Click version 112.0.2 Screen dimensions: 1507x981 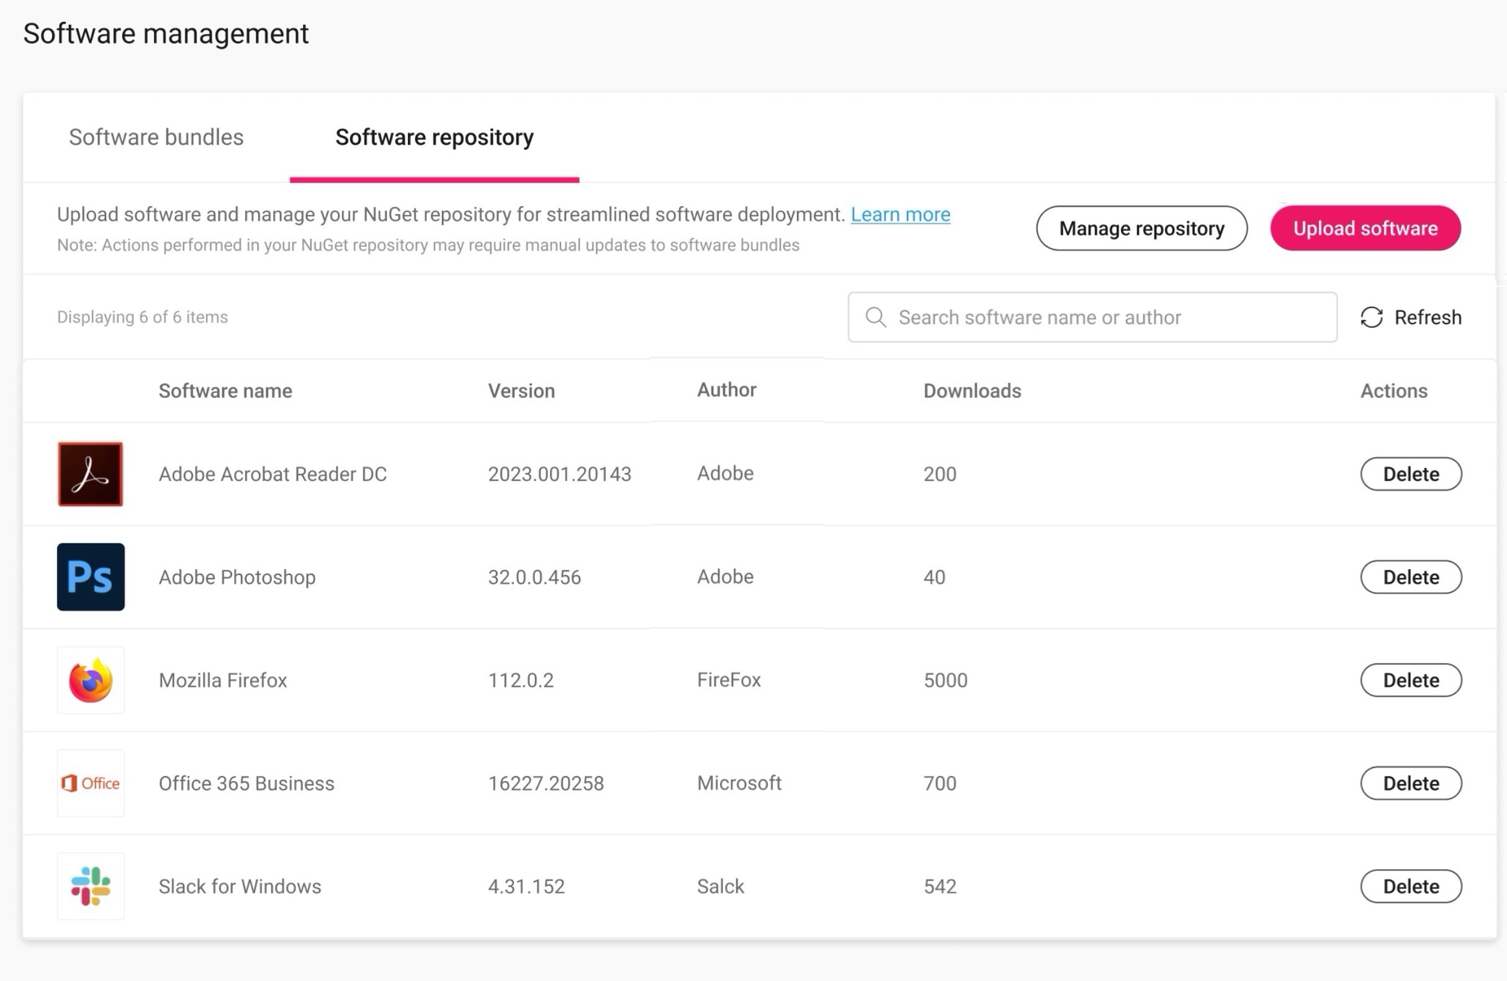521,680
